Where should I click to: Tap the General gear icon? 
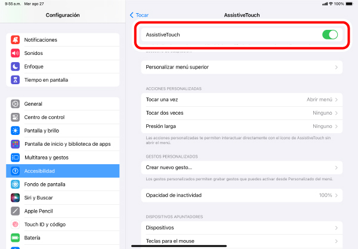coord(16,104)
